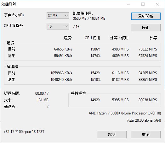Screen dimensions: 165x143
Task: Click the 記憶體使用 memory usage value
Action: click(x=89, y=19)
